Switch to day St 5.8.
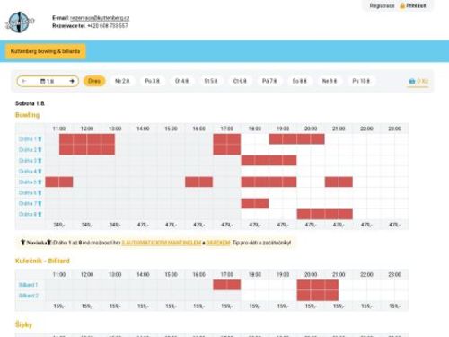This screenshot has width=449, height=337. pyautogui.click(x=211, y=81)
